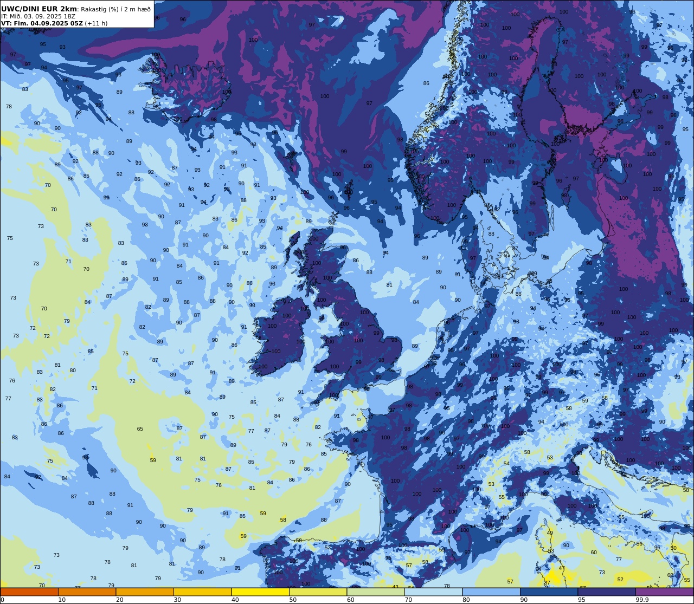This screenshot has width=694, height=604.
Task: Select the 90–95% dark blue legend band
Action: pos(549,592)
